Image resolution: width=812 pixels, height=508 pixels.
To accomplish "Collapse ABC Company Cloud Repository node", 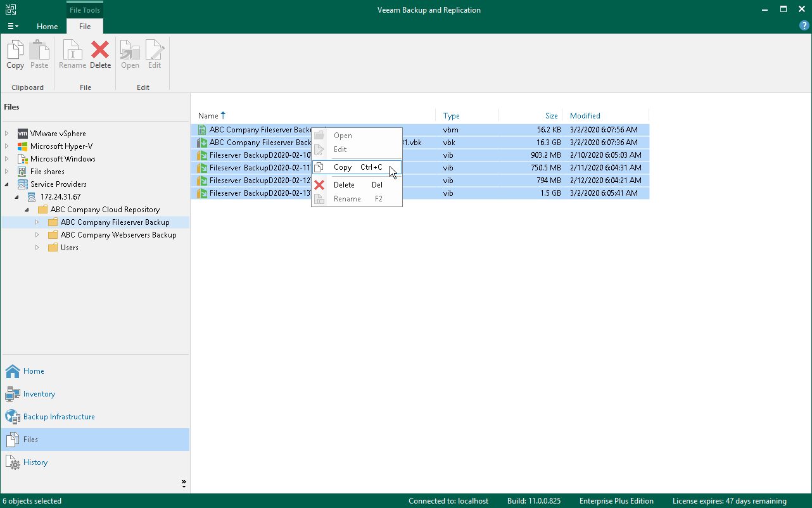I will [x=27, y=210].
